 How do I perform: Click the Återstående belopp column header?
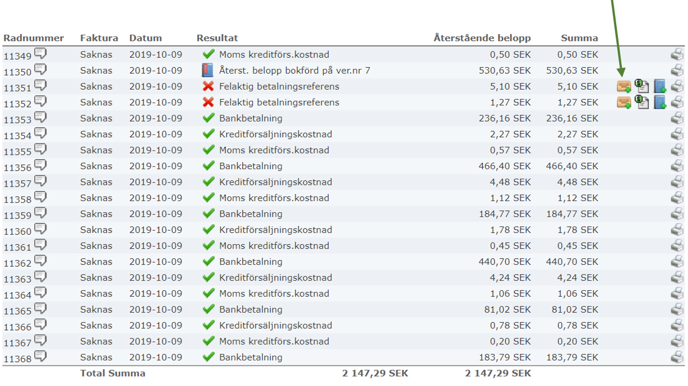tap(482, 38)
